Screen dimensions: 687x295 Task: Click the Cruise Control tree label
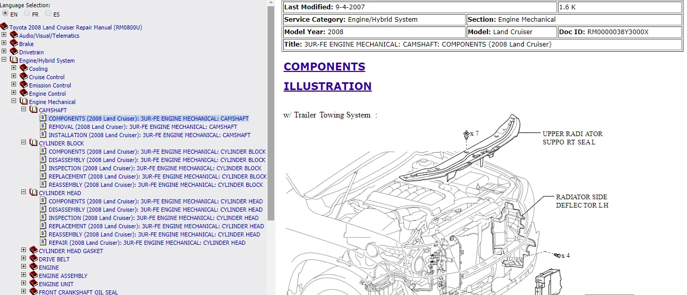click(x=47, y=77)
